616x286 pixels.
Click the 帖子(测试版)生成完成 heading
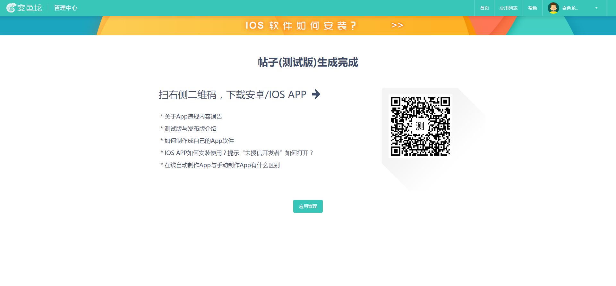[x=308, y=62]
